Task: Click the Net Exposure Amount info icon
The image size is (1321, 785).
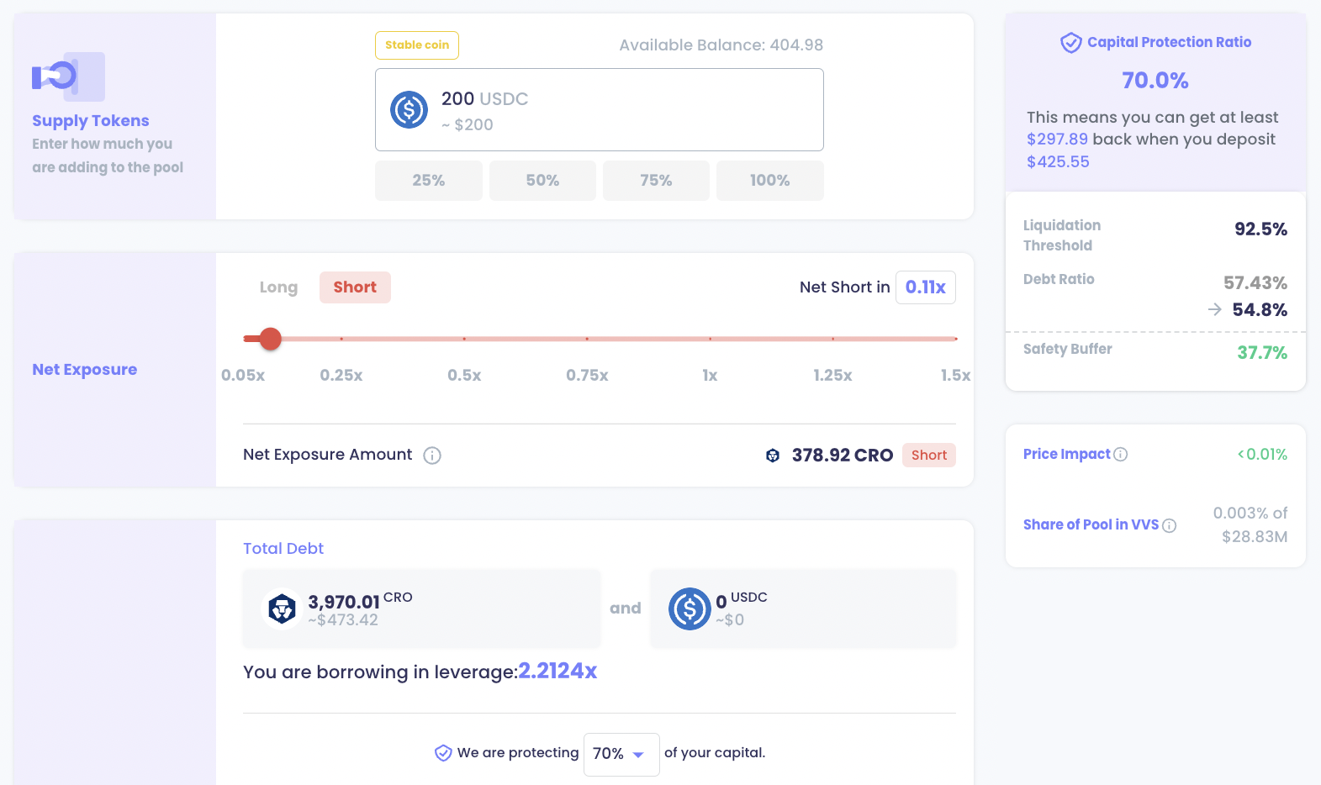Action: 432,456
